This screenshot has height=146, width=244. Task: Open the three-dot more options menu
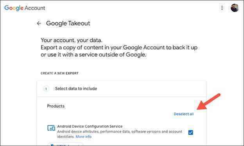point(222,8)
